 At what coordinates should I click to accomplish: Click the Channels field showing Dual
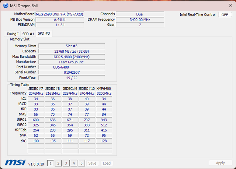pos(140,14)
